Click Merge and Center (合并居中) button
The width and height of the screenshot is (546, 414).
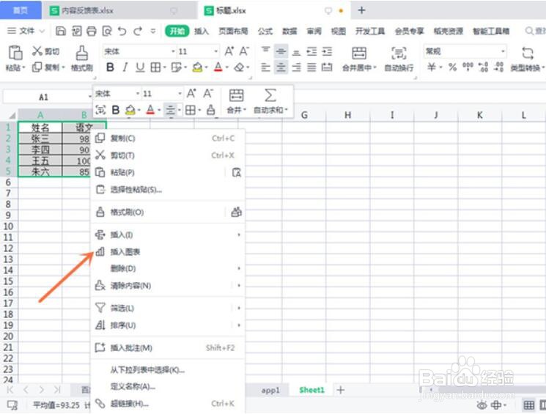click(x=359, y=59)
